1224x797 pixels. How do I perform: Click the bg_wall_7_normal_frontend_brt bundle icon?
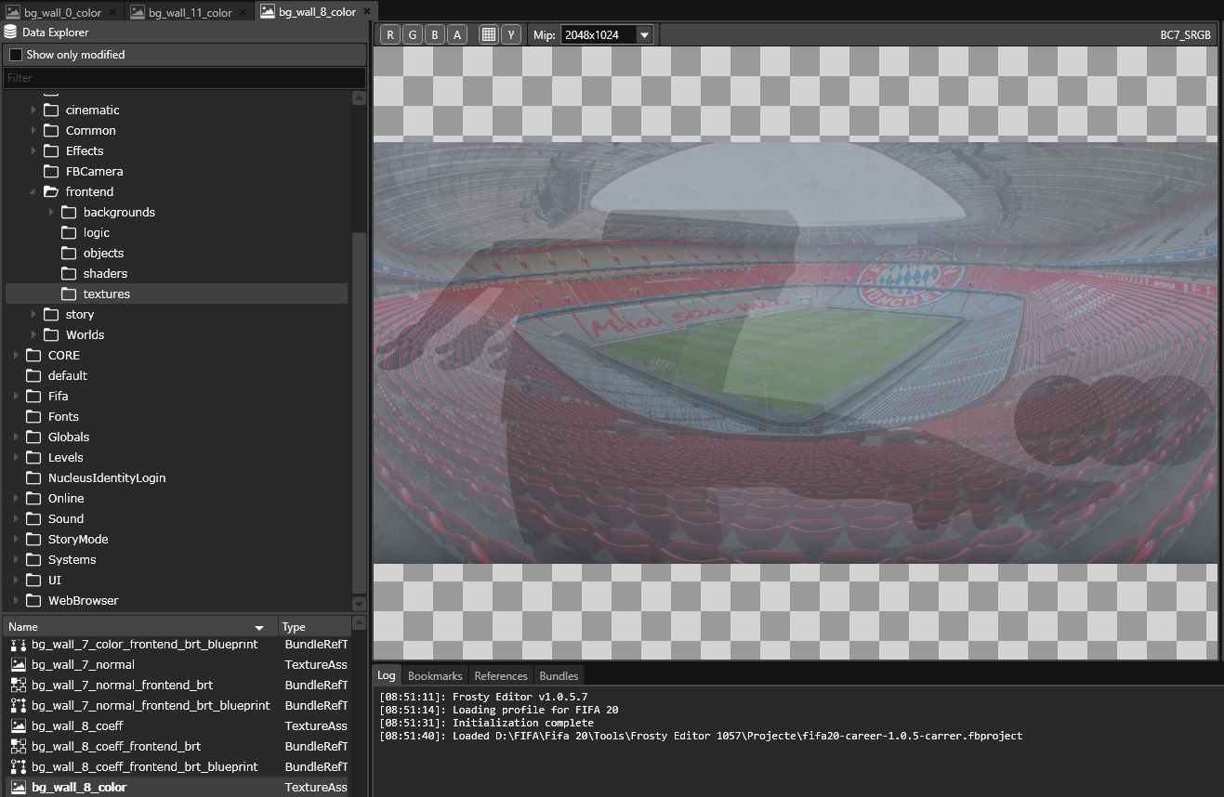pyautogui.click(x=18, y=685)
